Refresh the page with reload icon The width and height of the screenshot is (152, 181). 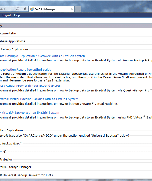[x=25, y=9]
